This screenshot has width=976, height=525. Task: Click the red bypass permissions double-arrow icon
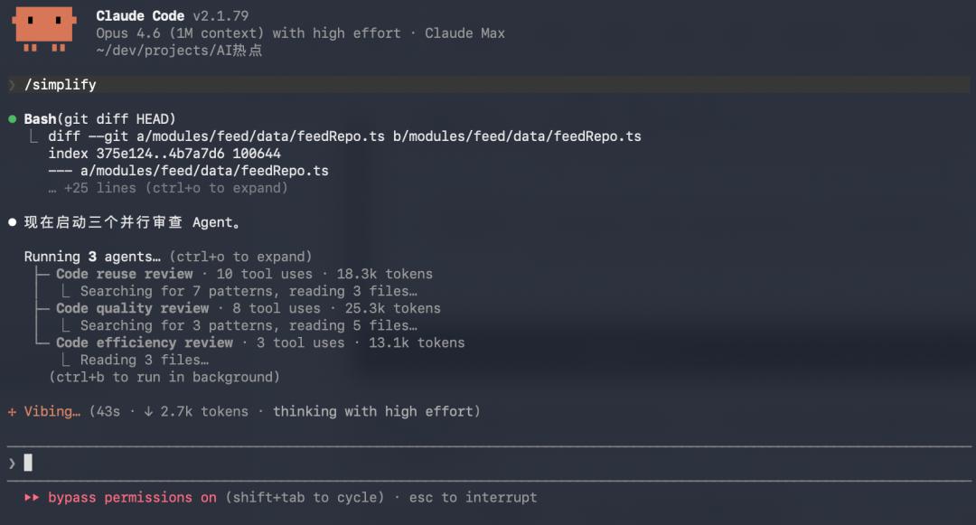pos(32,498)
